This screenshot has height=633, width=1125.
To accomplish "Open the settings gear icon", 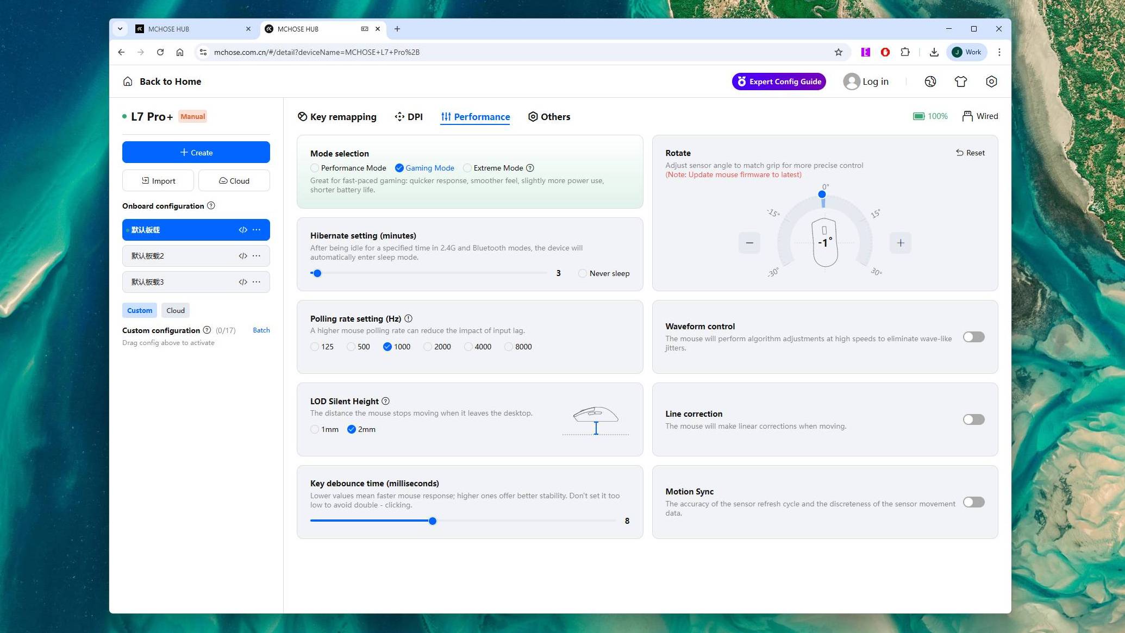I will coord(991,81).
